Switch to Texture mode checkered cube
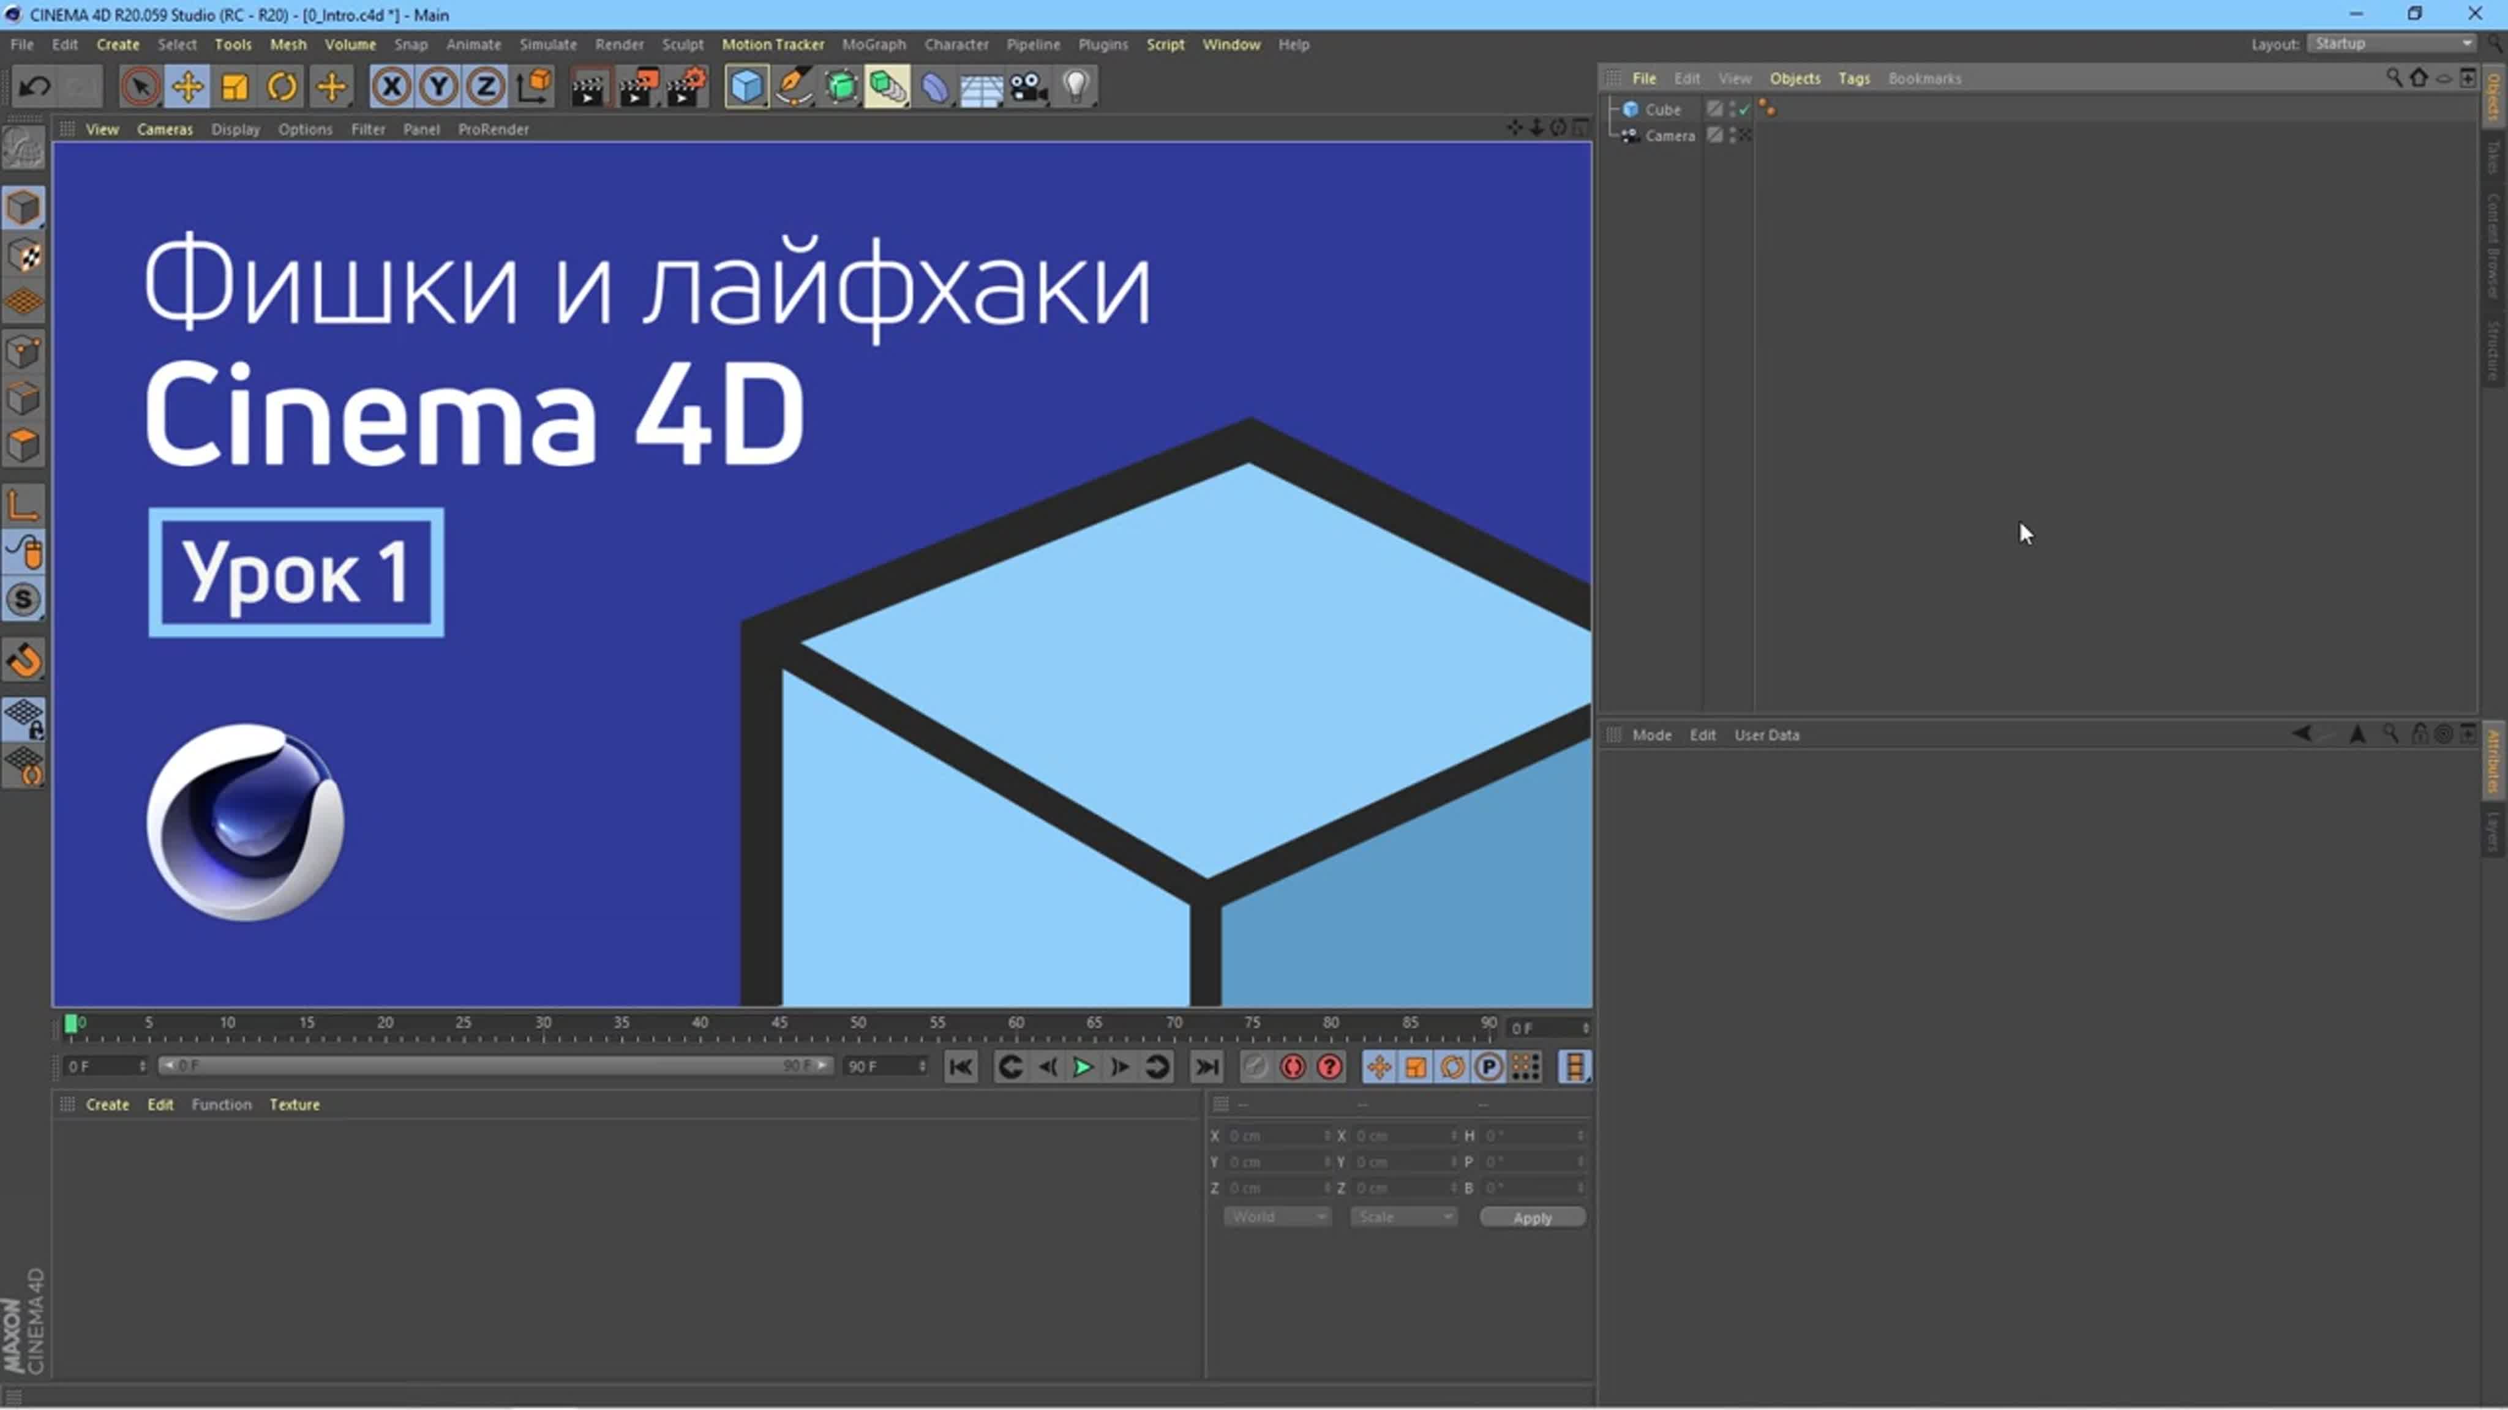This screenshot has height=1410, width=2508. (24, 256)
